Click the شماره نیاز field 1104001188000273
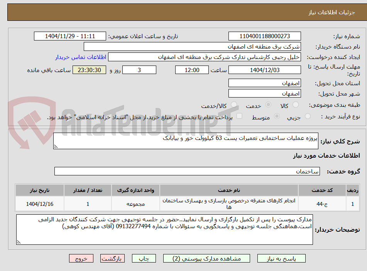367x271 pixels. [264, 36]
